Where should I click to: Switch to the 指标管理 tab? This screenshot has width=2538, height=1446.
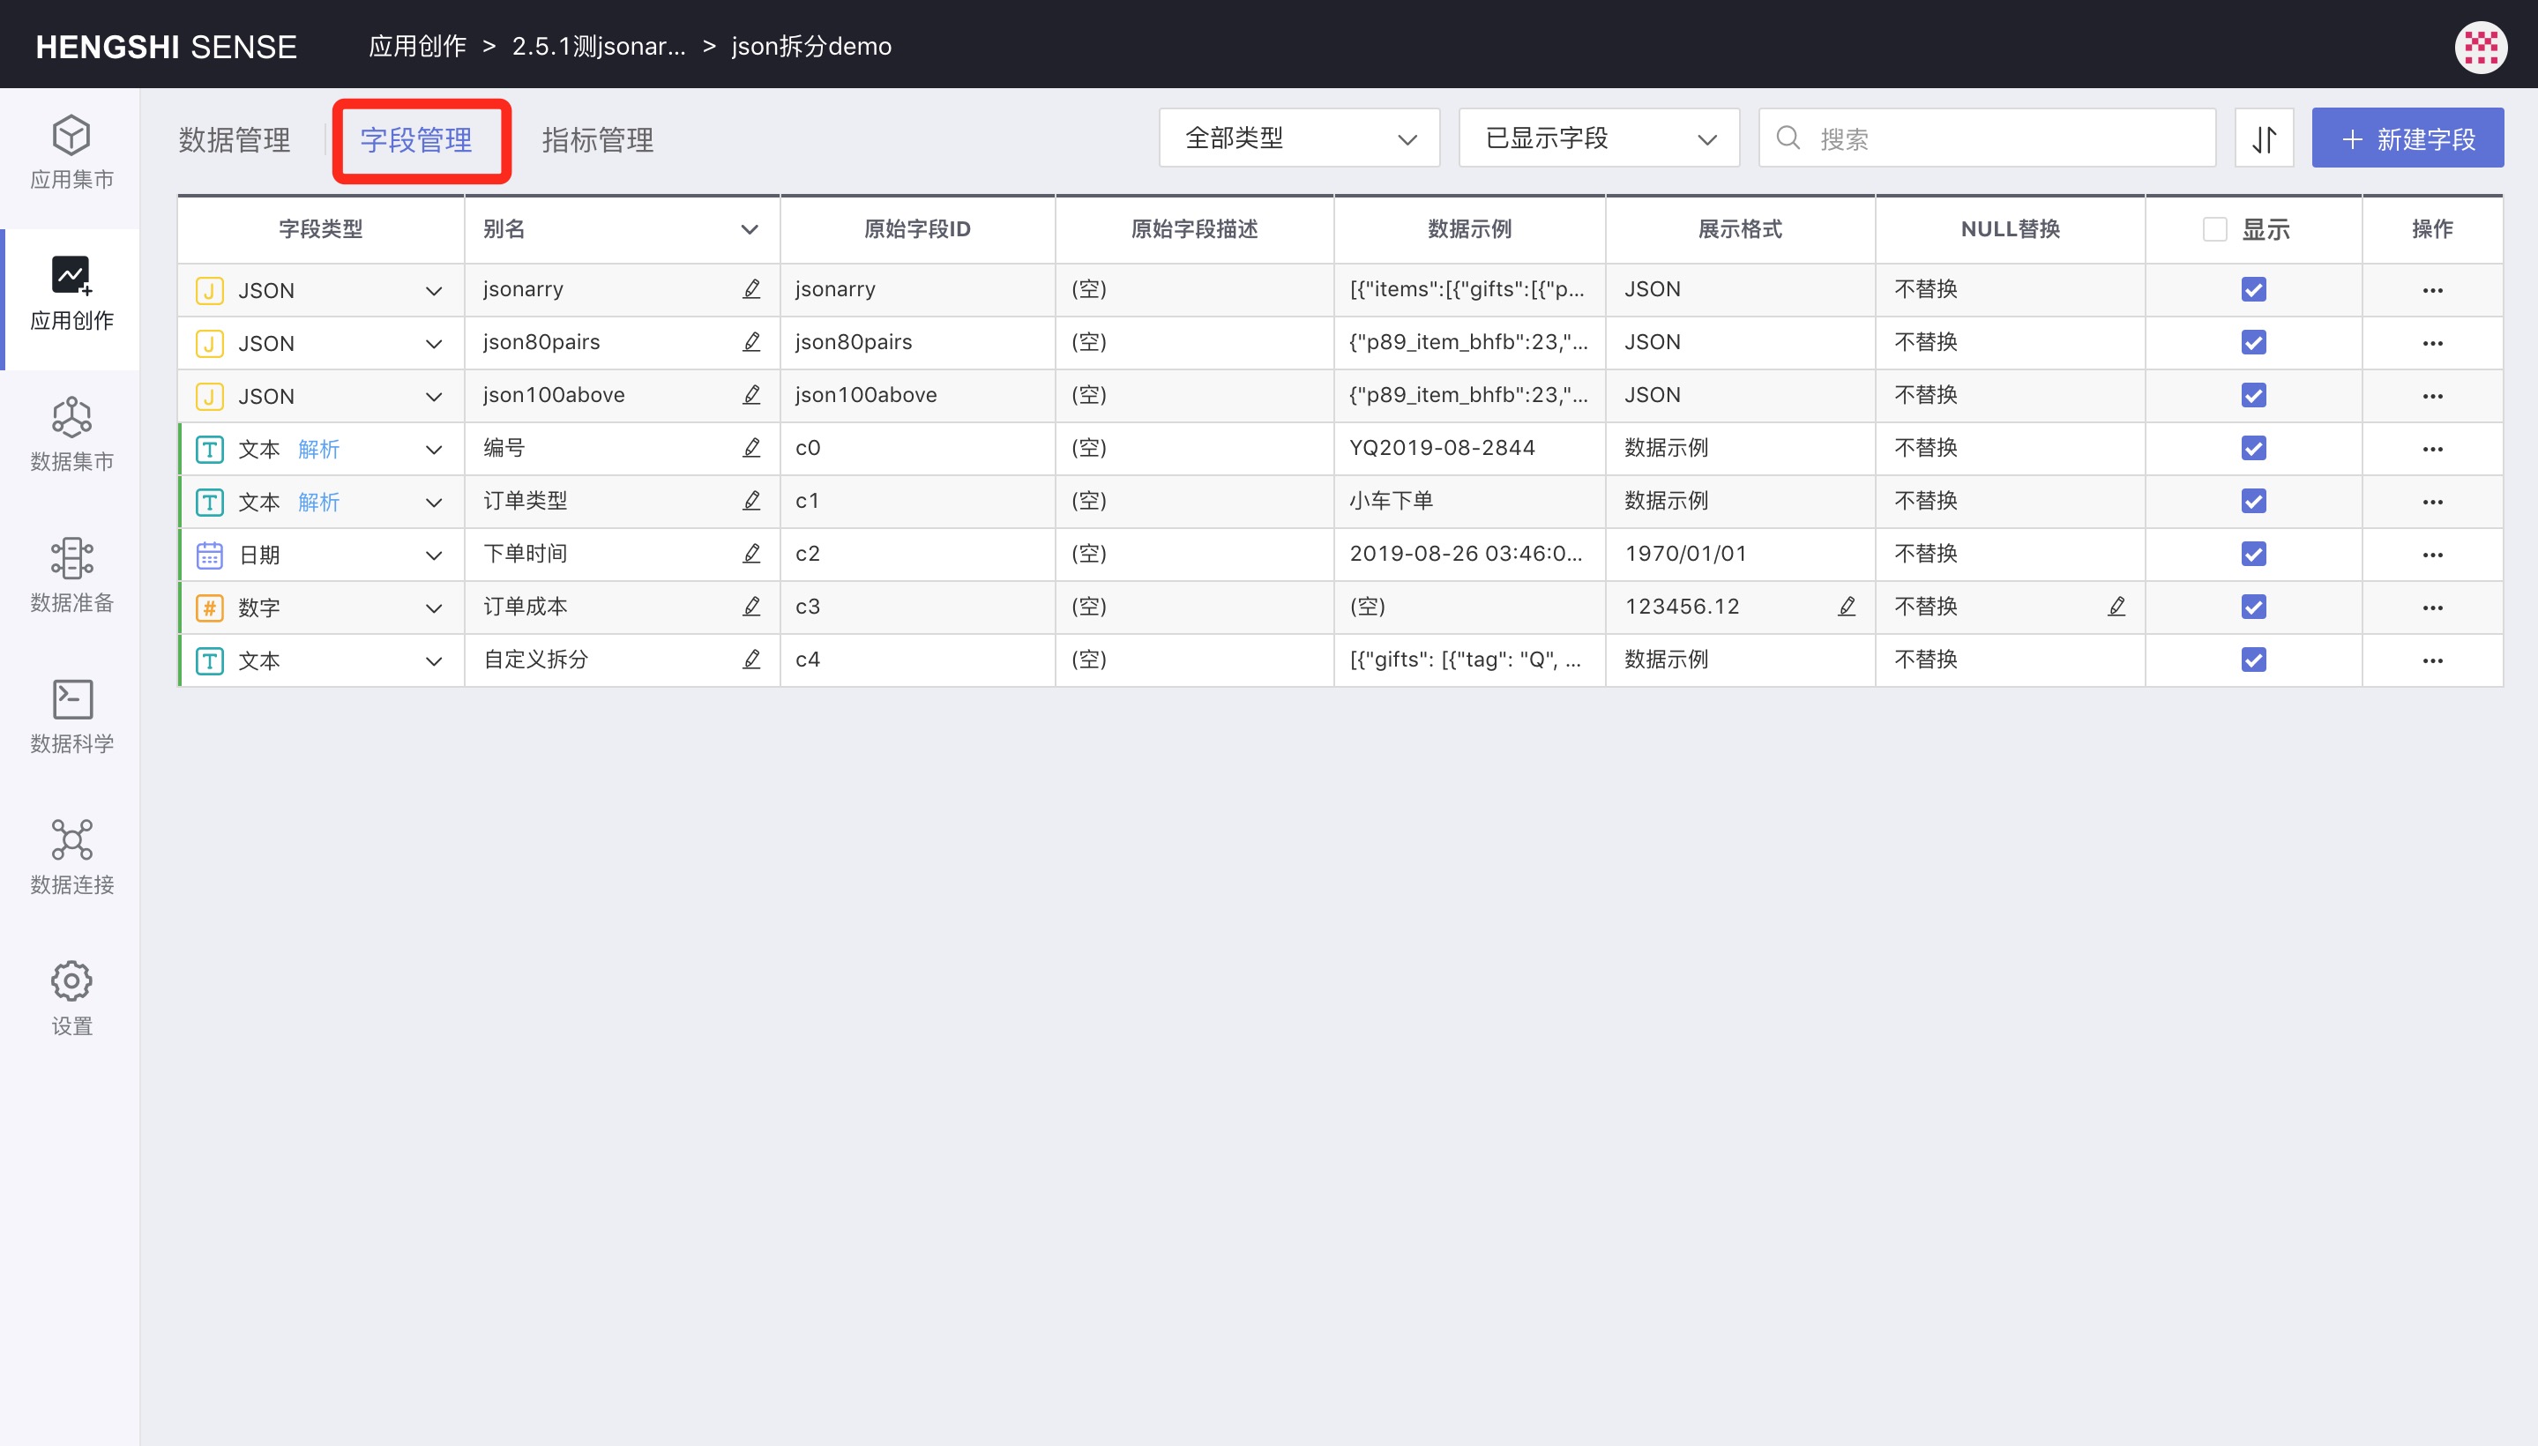coord(598,140)
